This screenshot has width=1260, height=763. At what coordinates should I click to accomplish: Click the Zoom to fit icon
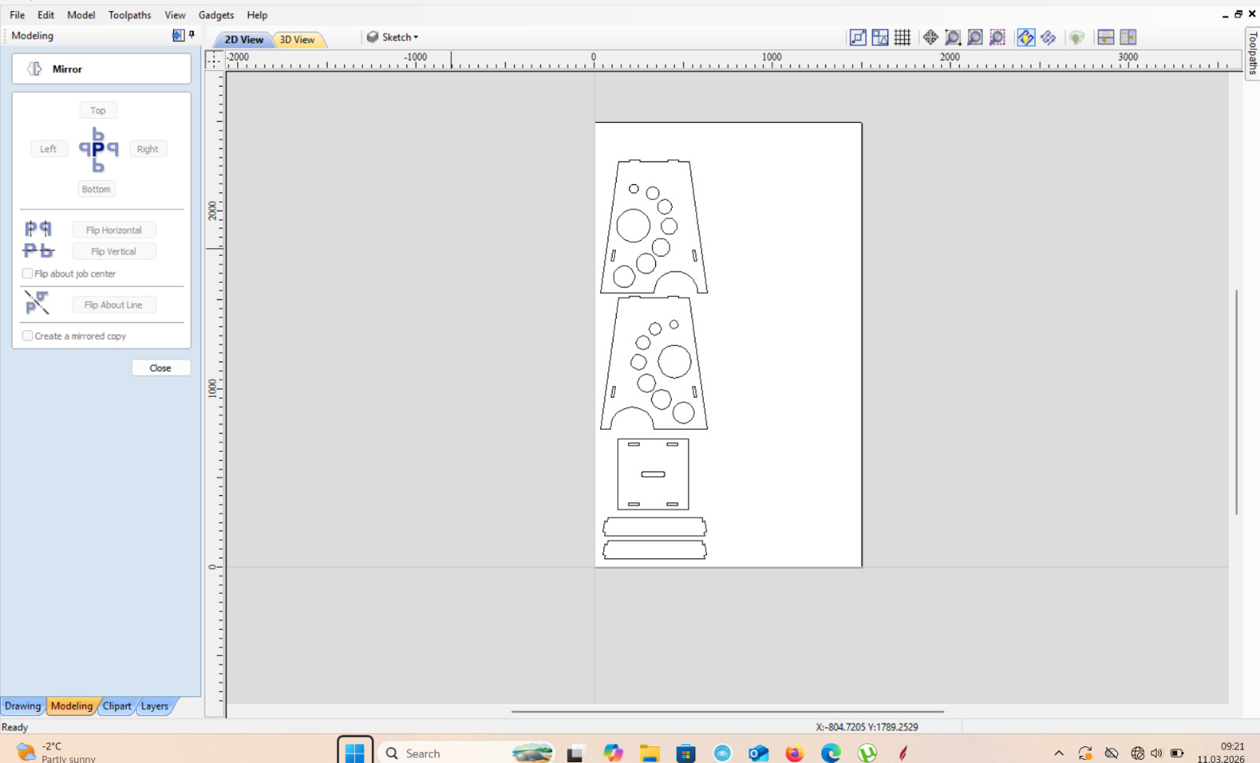click(x=974, y=37)
